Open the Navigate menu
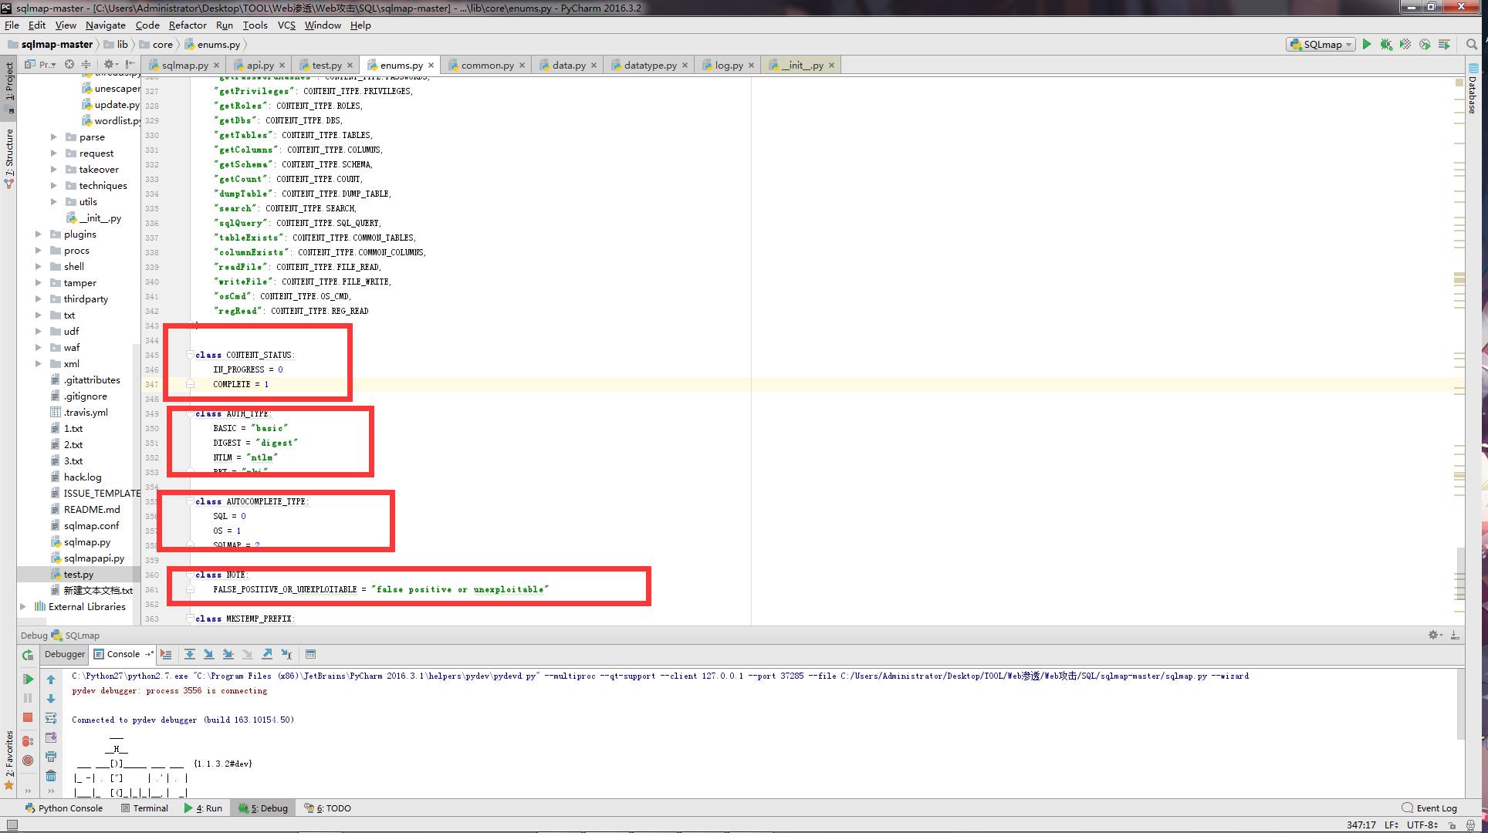Image resolution: width=1488 pixels, height=833 pixels. [x=105, y=25]
